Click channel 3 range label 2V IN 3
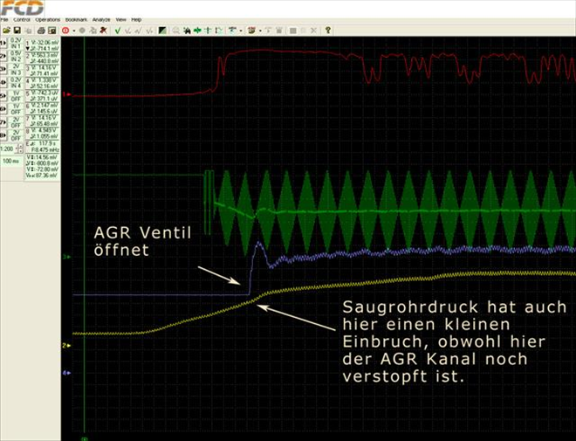This screenshot has width=576, height=441. (x=16, y=68)
